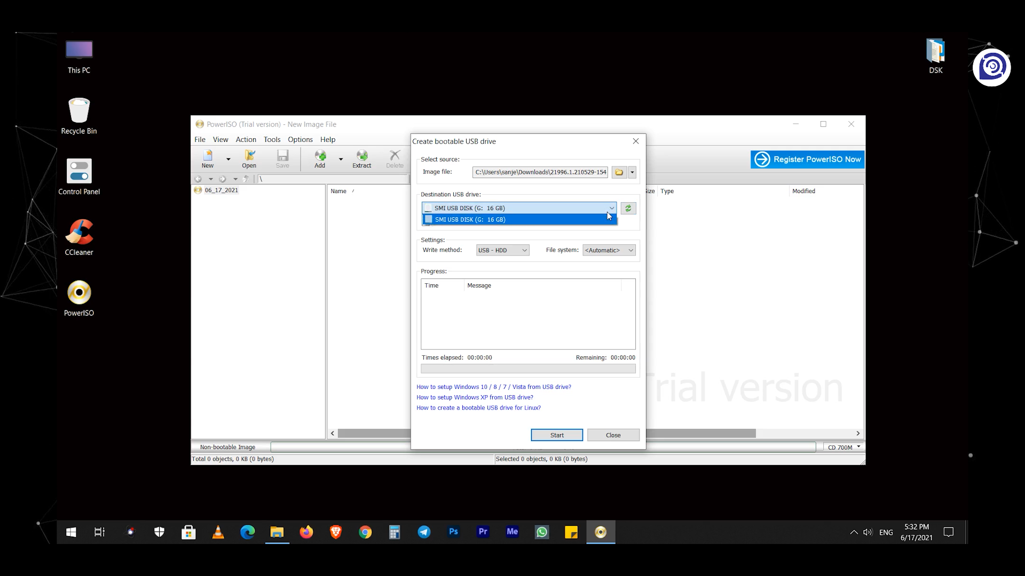Open Microsoft Edge from the taskbar
The height and width of the screenshot is (576, 1025).
coord(248,532)
